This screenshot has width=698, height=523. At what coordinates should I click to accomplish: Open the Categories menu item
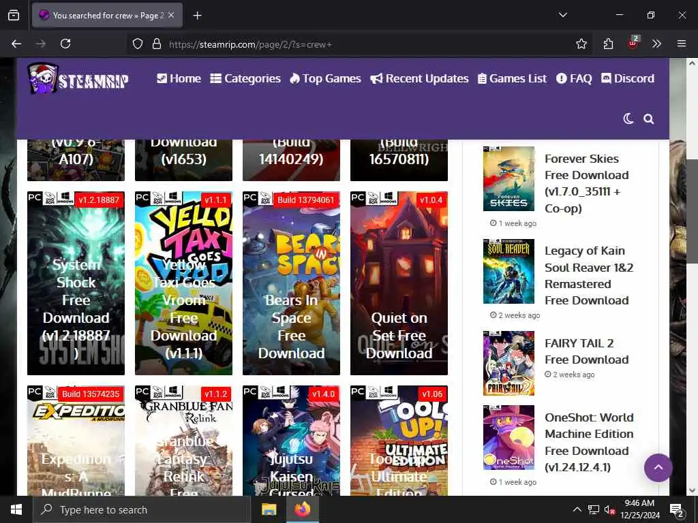pyautogui.click(x=245, y=78)
